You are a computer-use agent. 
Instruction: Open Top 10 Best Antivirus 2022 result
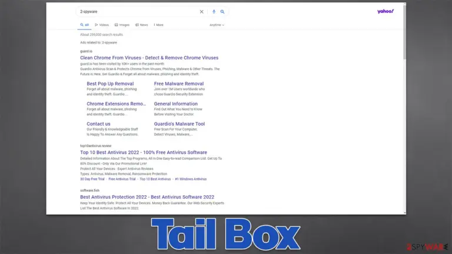(144, 153)
